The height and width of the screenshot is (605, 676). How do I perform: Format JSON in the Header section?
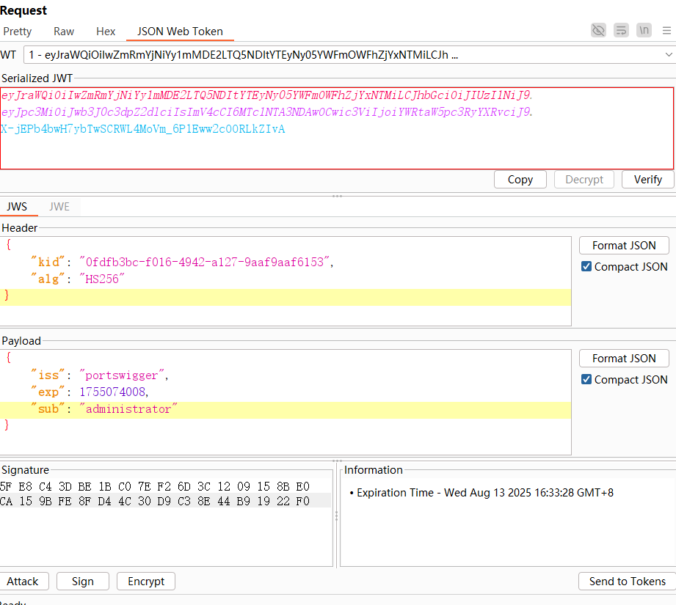[624, 246]
